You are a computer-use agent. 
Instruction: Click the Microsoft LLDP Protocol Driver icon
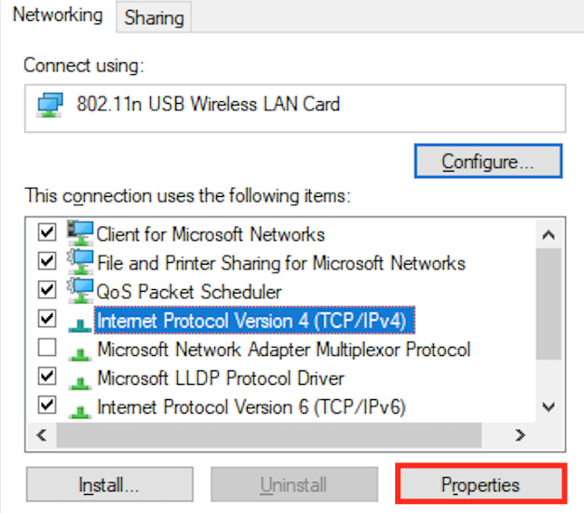coord(81,378)
